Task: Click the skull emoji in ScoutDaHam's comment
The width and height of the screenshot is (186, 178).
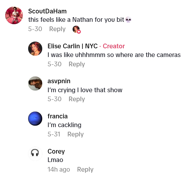Action: [x=128, y=20]
